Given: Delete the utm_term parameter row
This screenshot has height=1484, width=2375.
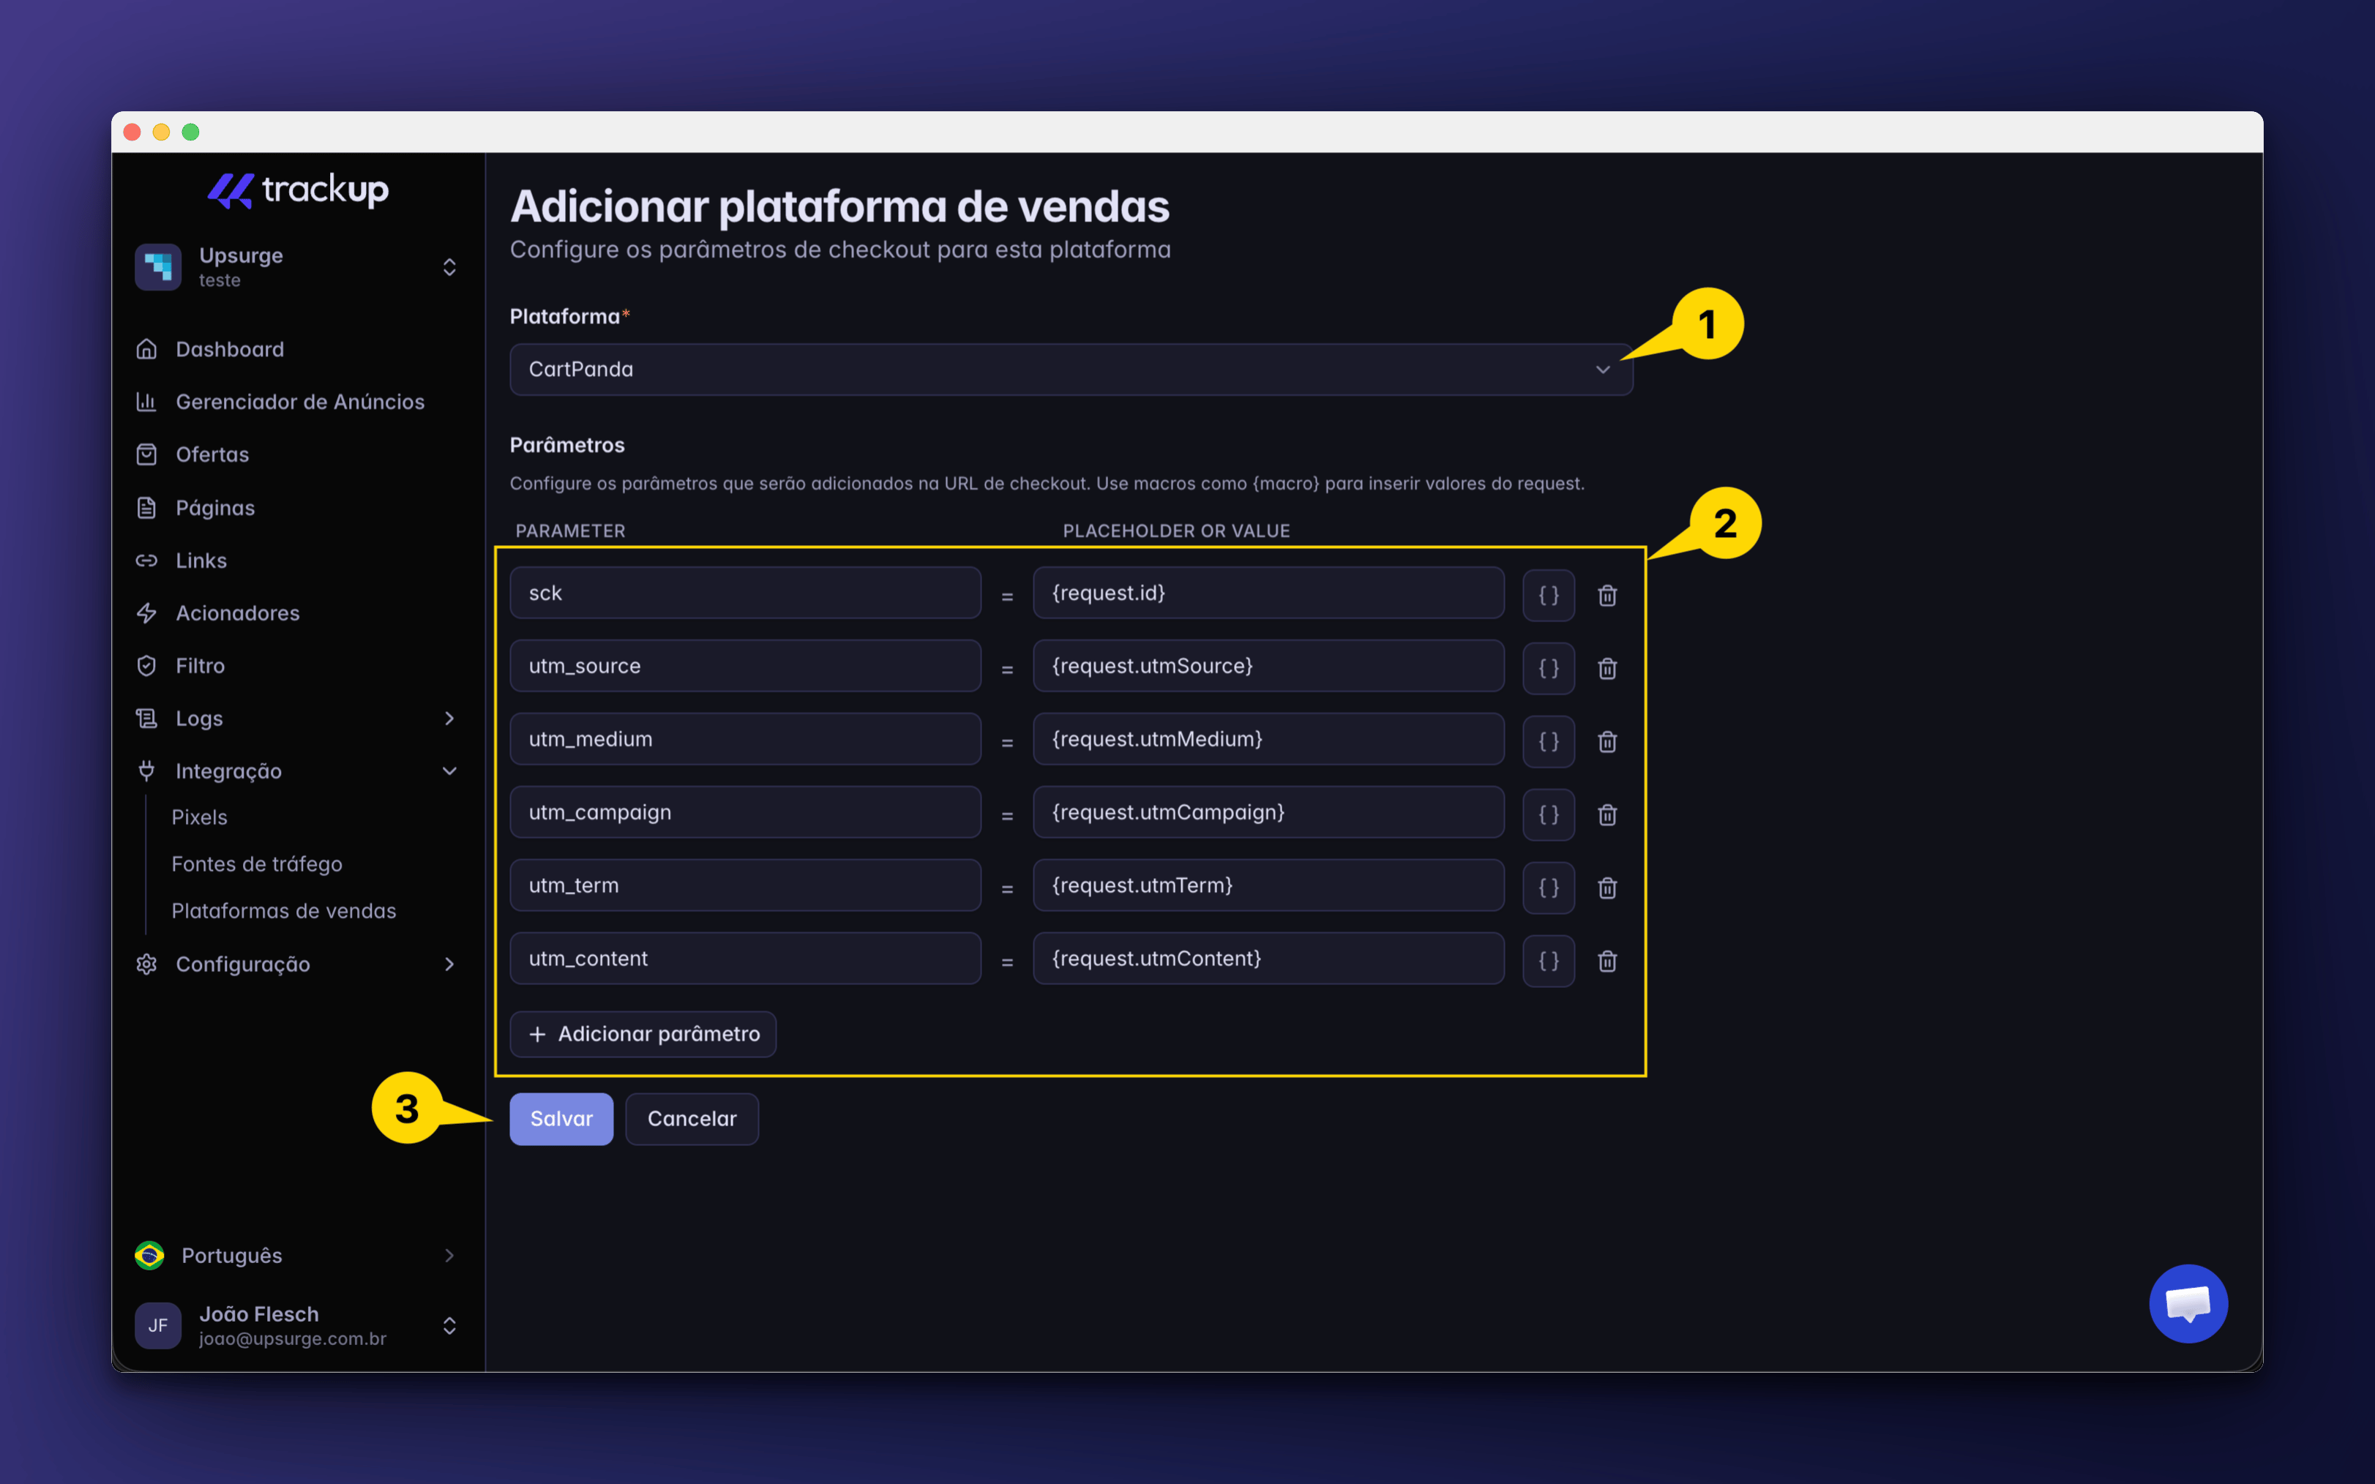Looking at the screenshot, I should point(1607,888).
